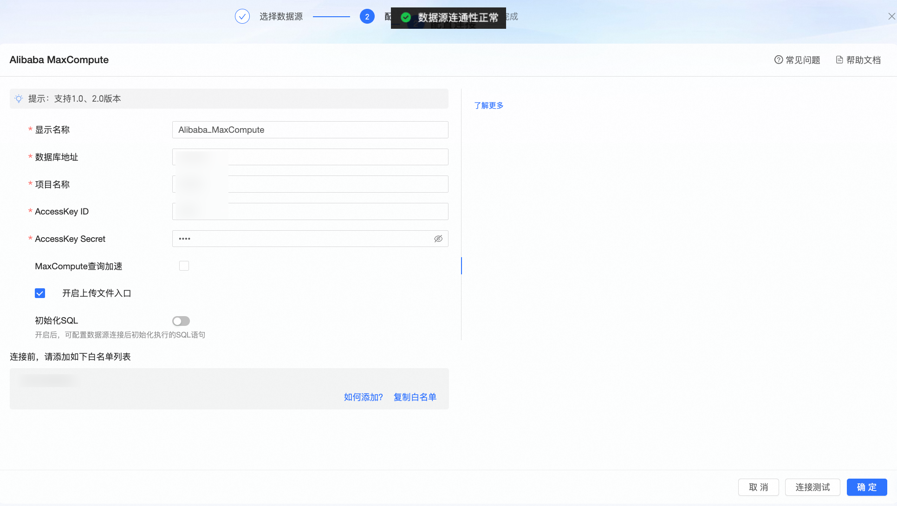Click 如何添加? link

coord(364,397)
